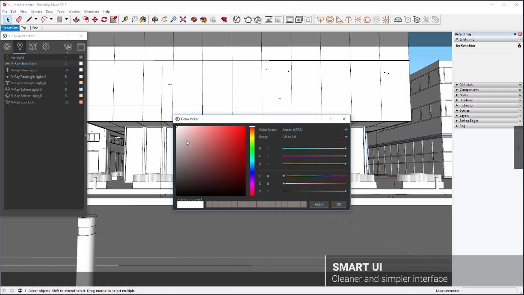Screen dimensions: 524x295
Task: Open Geometry tab in Asset Editor
Action: click(33, 47)
